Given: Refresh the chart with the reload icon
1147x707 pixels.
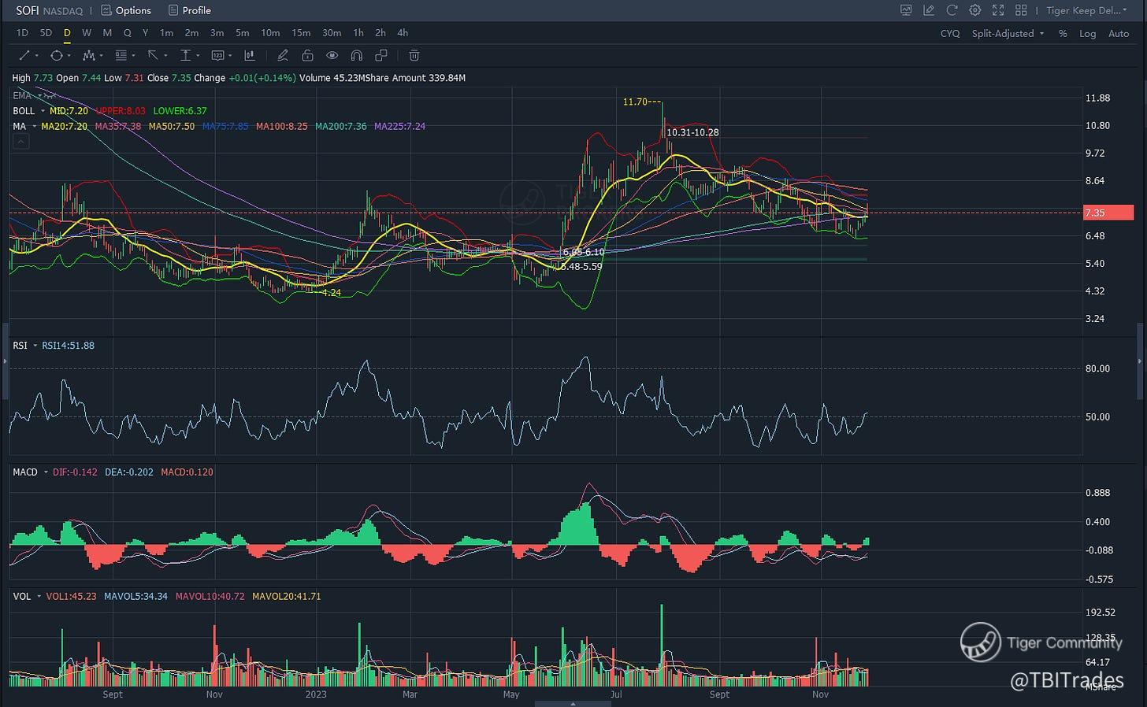Looking at the screenshot, I should [952, 10].
